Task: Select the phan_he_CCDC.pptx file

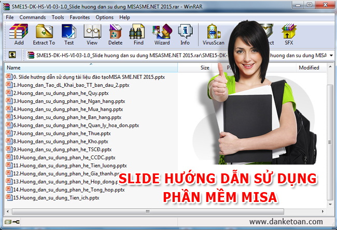Action: point(61,157)
